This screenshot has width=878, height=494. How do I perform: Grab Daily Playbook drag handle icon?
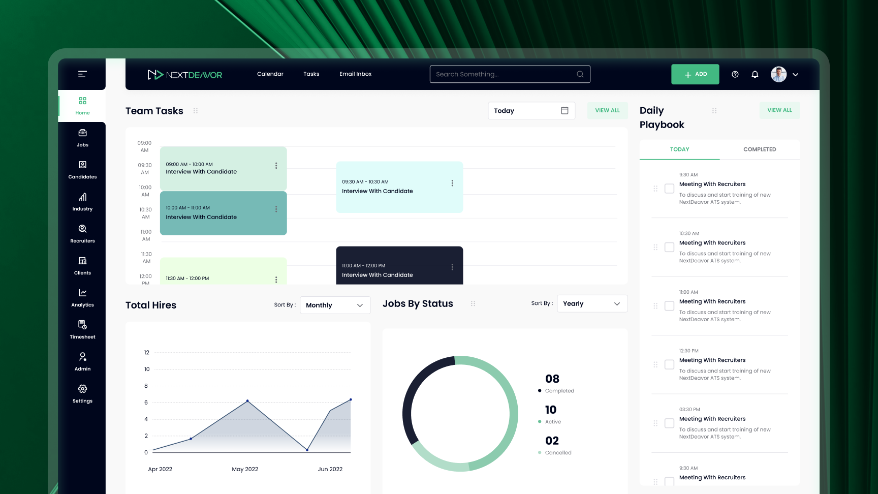click(714, 111)
